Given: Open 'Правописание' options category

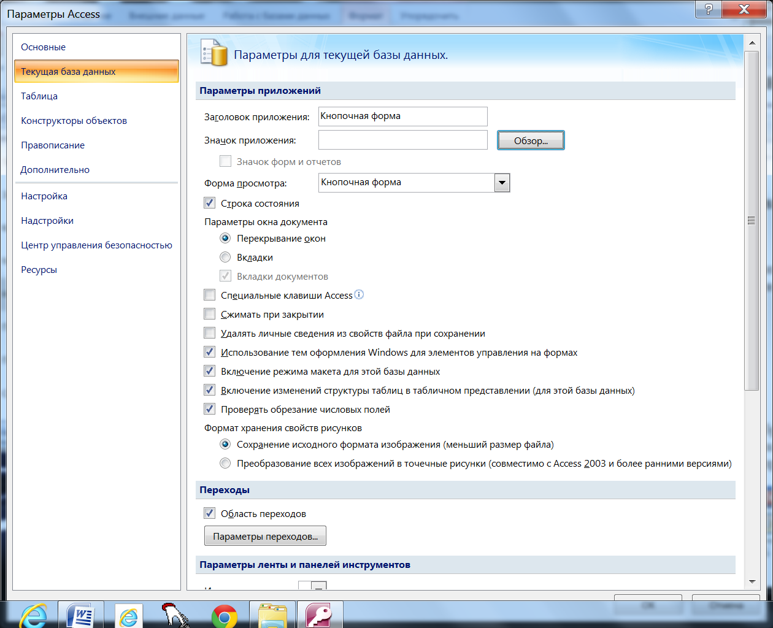Looking at the screenshot, I should coord(96,145).
